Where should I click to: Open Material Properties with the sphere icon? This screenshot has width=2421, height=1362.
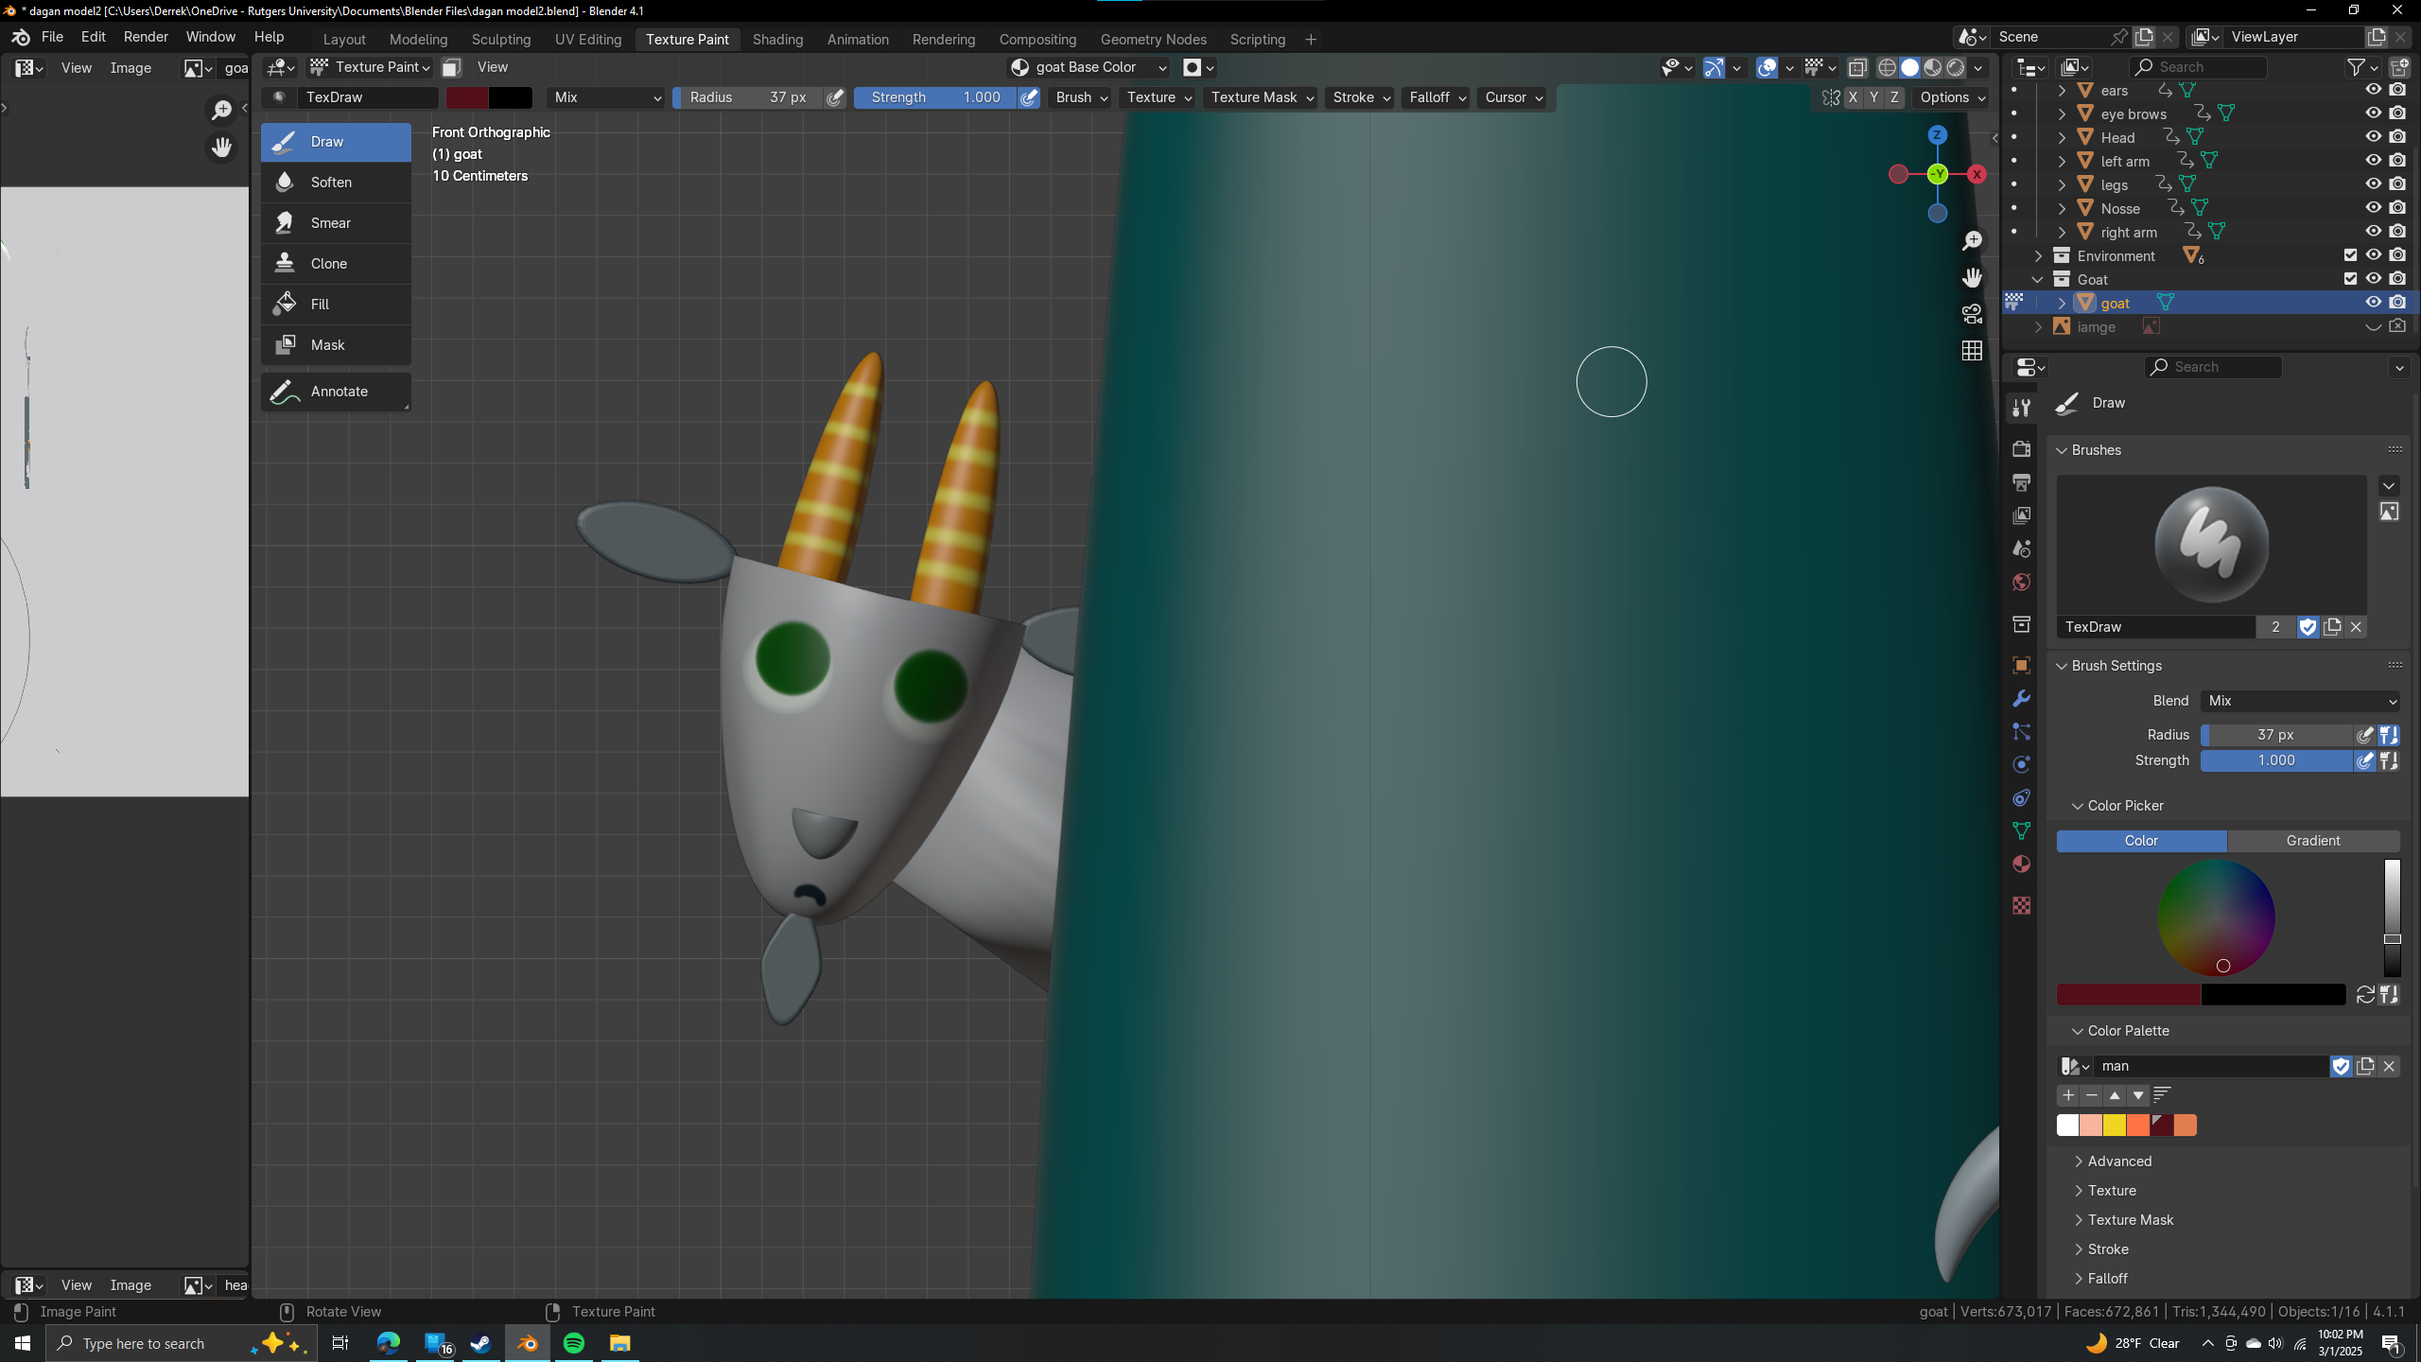(x=2020, y=864)
